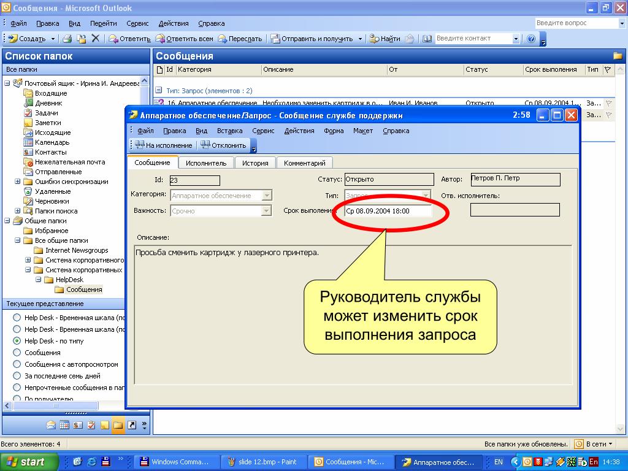Click the Ответить reply button
Screen dimensions: 628x471
pyautogui.click(x=130, y=39)
